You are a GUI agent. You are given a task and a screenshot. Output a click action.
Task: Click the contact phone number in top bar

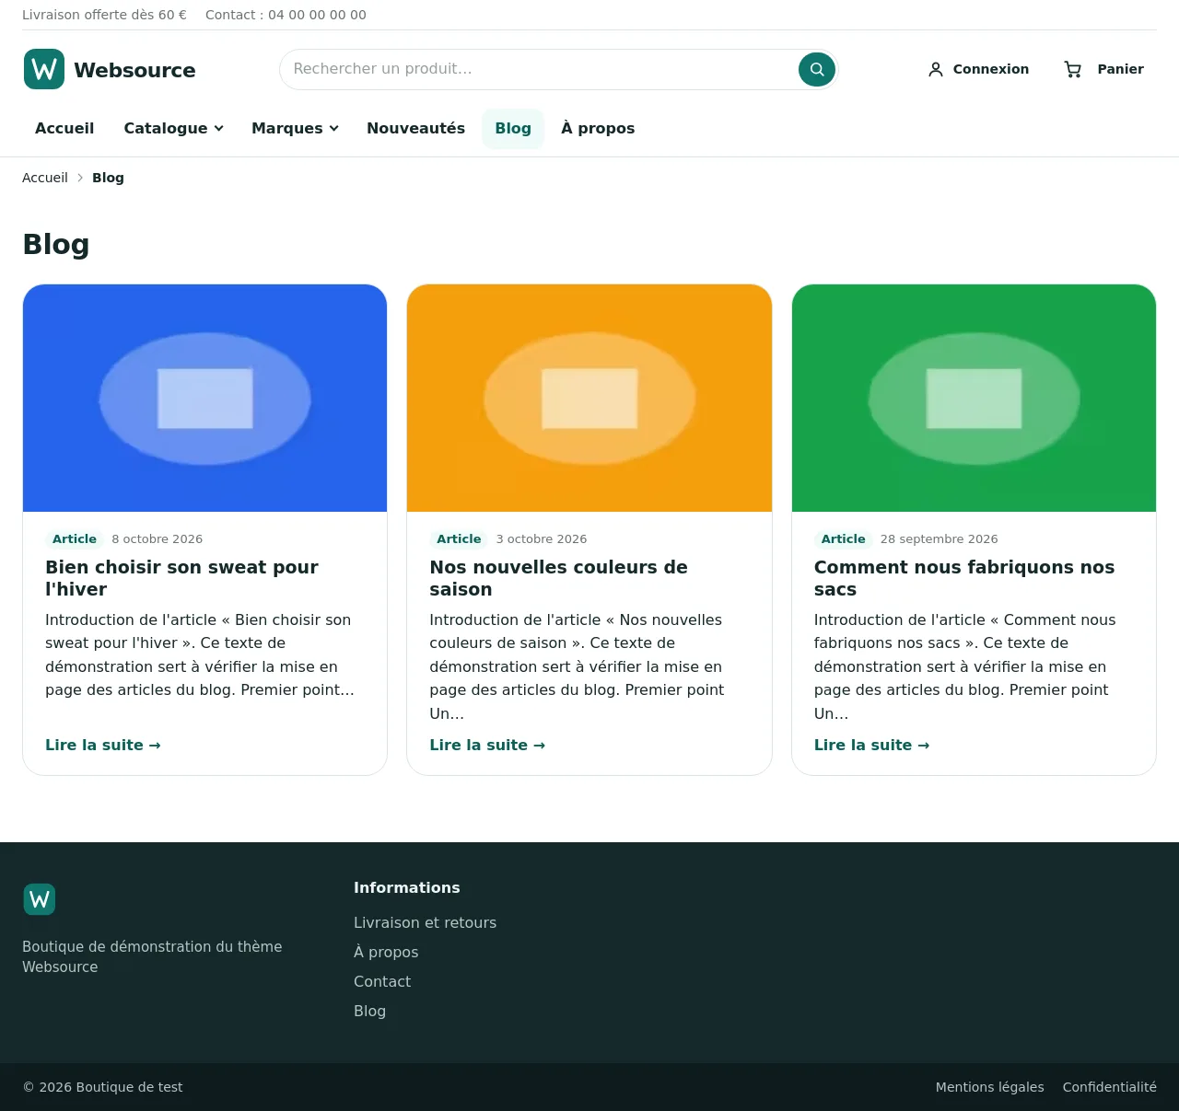click(317, 15)
